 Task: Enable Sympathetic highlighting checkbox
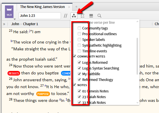pyautogui.click(x=79, y=45)
